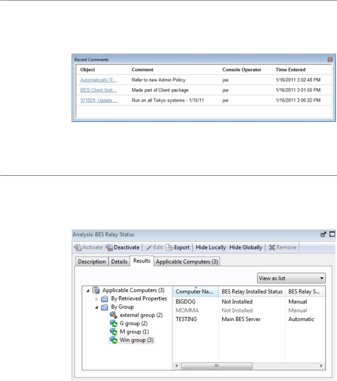Sort by Computer Name column header
The height and width of the screenshot is (381, 337).
[x=196, y=291]
